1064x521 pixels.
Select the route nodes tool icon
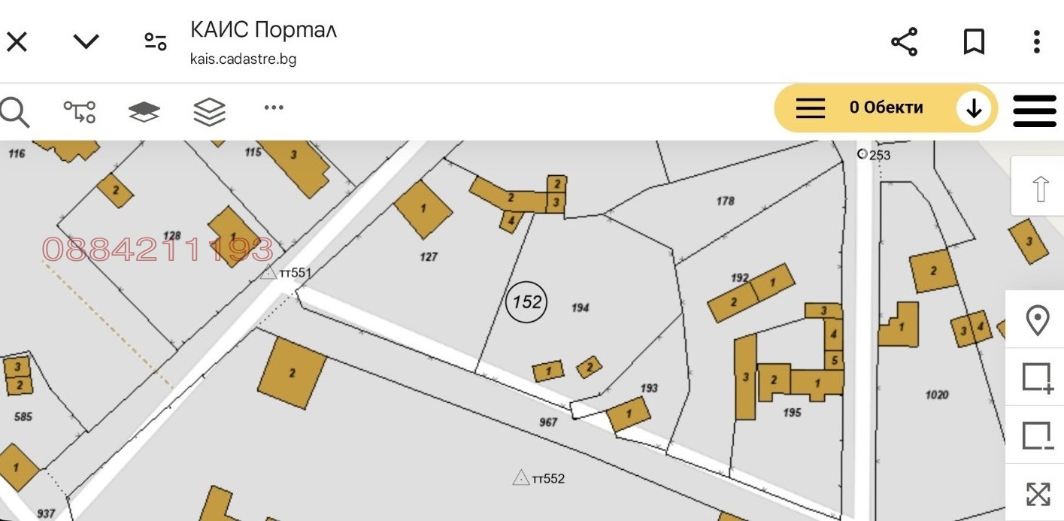click(x=79, y=112)
